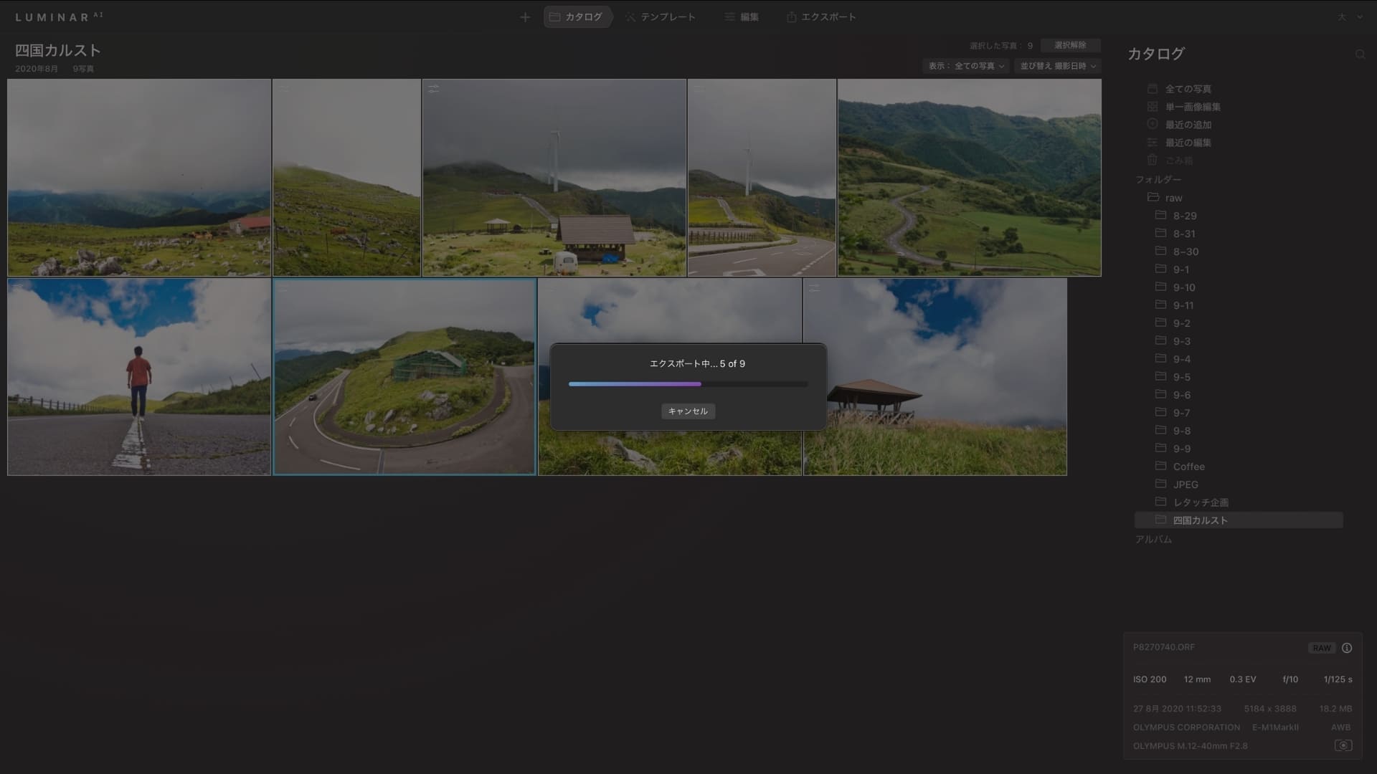1377x774 pixels.
Task: Click the edit sliders badge on pavilion photo
Action: [x=814, y=288]
